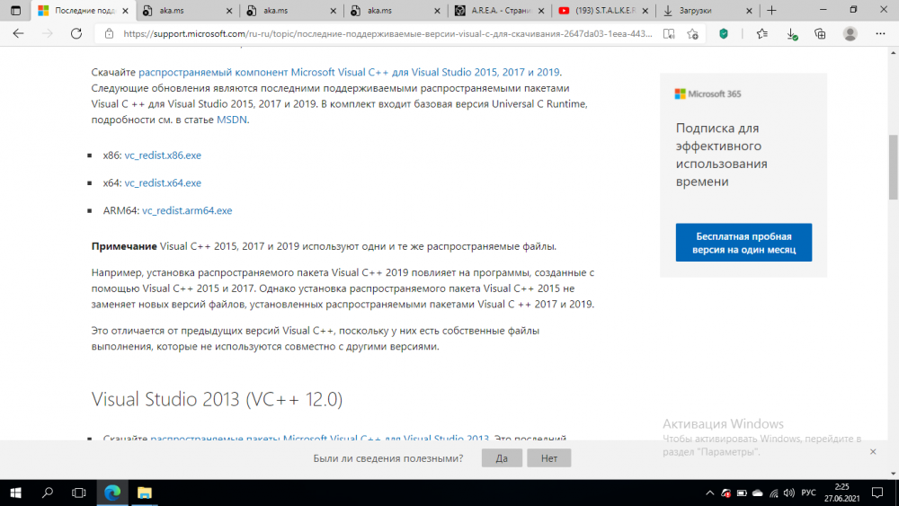899x506 pixels.
Task: Close the Загрузки tab
Action: point(749,11)
